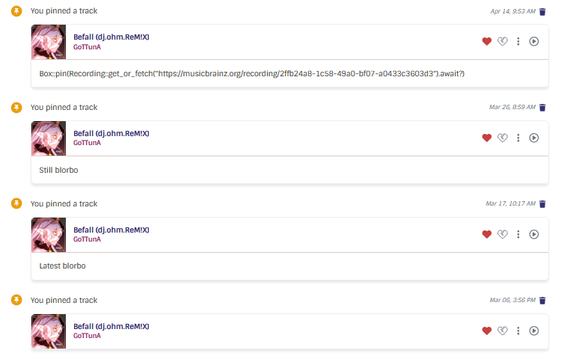
Task: Click album cover thumbnail in Latest blorbo pin
Action: pyautogui.click(x=49, y=235)
